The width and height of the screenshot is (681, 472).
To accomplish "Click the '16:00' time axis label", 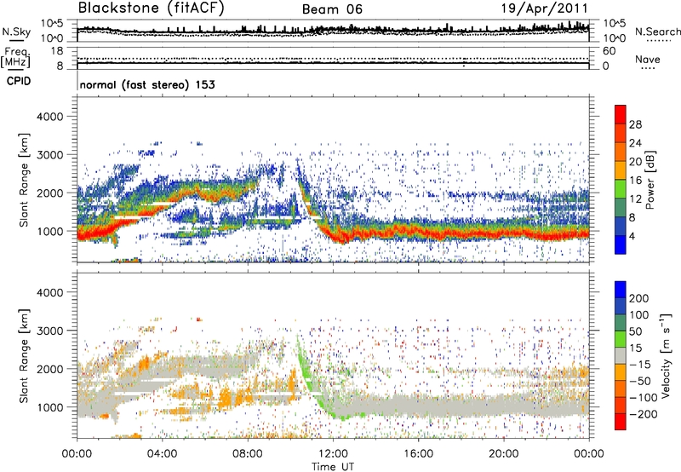I will (x=418, y=454).
